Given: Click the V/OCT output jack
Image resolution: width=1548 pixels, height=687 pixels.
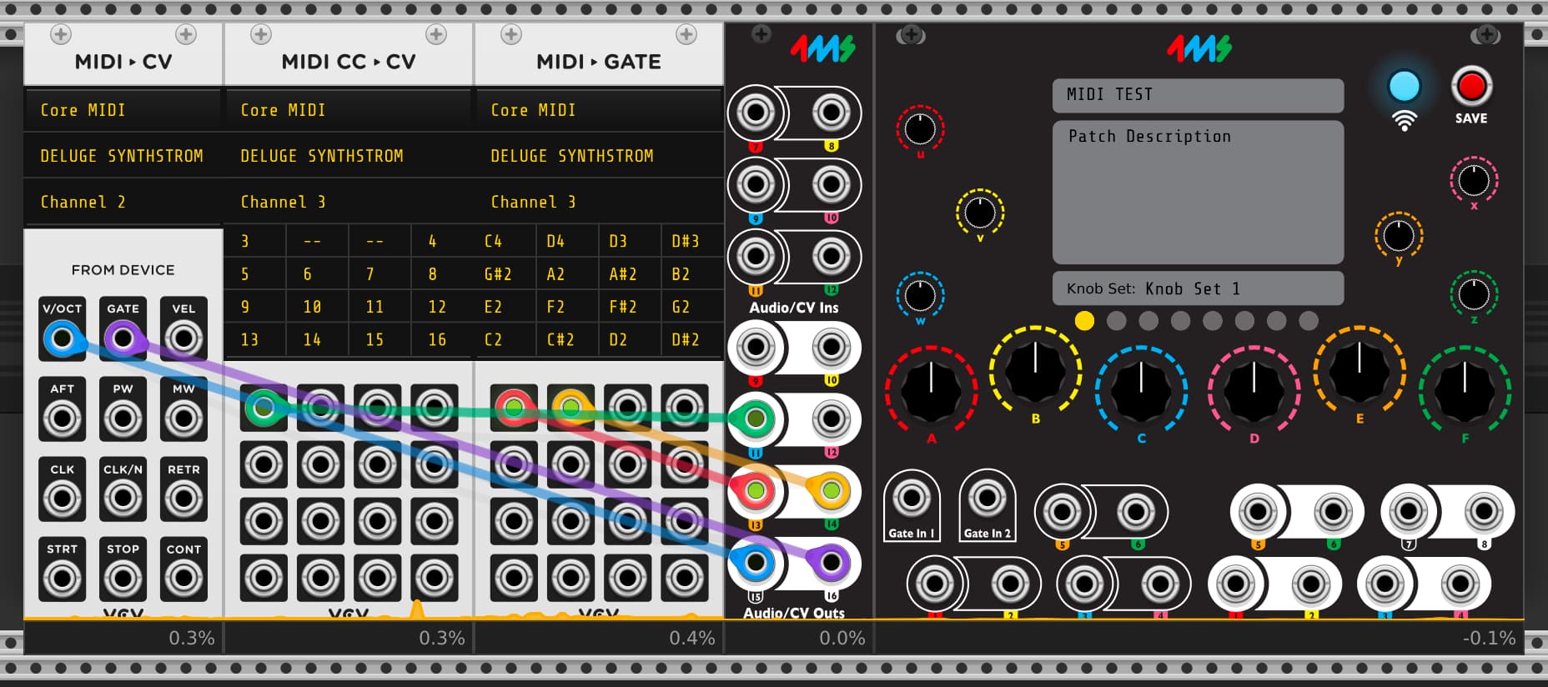Looking at the screenshot, I should 62,339.
